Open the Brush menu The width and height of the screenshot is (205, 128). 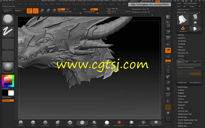pyautogui.click(x=8, y=4)
